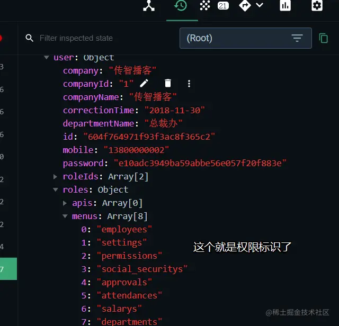339x326 pixels.
Task: Click the search magnifier icon
Action: tap(30, 38)
